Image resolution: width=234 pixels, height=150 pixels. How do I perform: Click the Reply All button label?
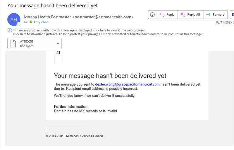click(193, 15)
